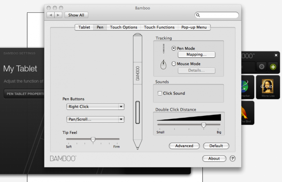Click the Show All button
The height and width of the screenshot is (182, 282).
click(x=76, y=15)
